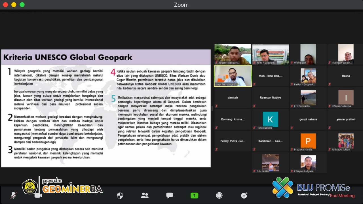Image resolution: width=363 pixels, height=204 pixels.
Task: Select Yogan's video tile
Action: point(233,54)
